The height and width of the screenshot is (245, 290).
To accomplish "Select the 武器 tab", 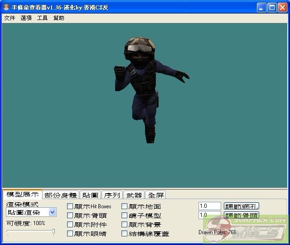I will (x=134, y=195).
